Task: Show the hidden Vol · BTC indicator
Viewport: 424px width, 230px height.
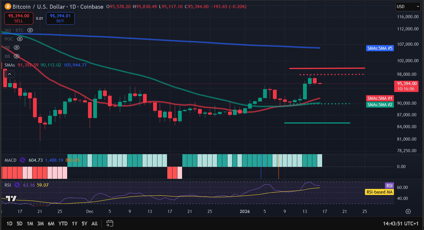Action: click(30, 30)
